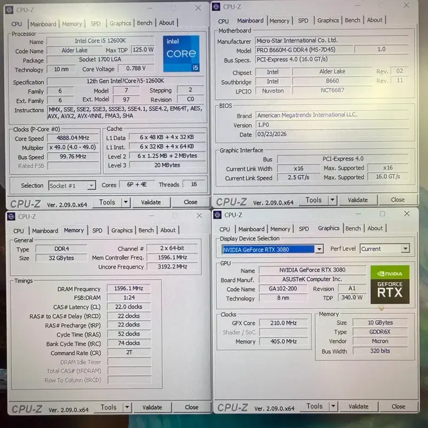428x428 pixels.
Task: Click GPU code name GA102-200 field
Action: [283, 288]
